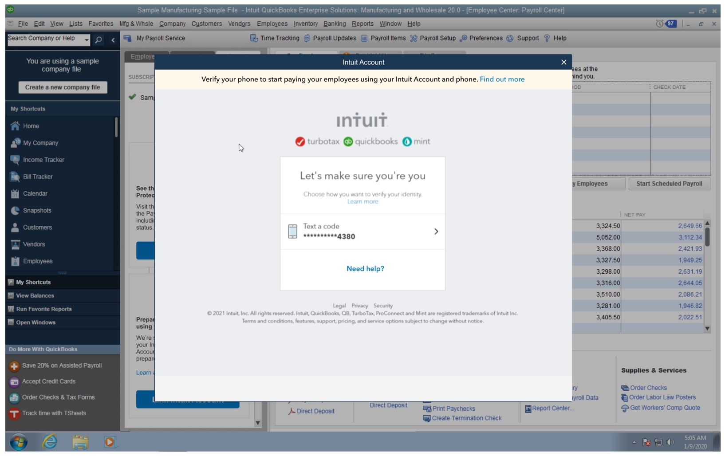Image resolution: width=725 pixels, height=456 pixels.
Task: Open Income Tracker shortcut icon
Action: tap(15, 160)
